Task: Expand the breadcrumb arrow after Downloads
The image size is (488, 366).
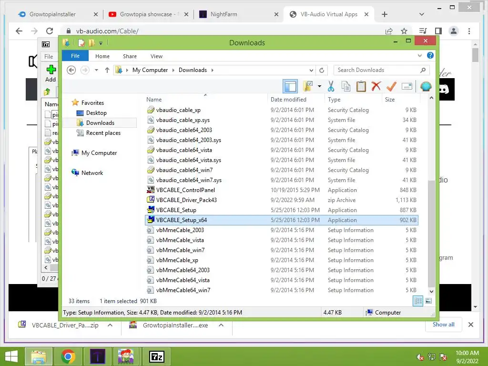Action: click(212, 71)
